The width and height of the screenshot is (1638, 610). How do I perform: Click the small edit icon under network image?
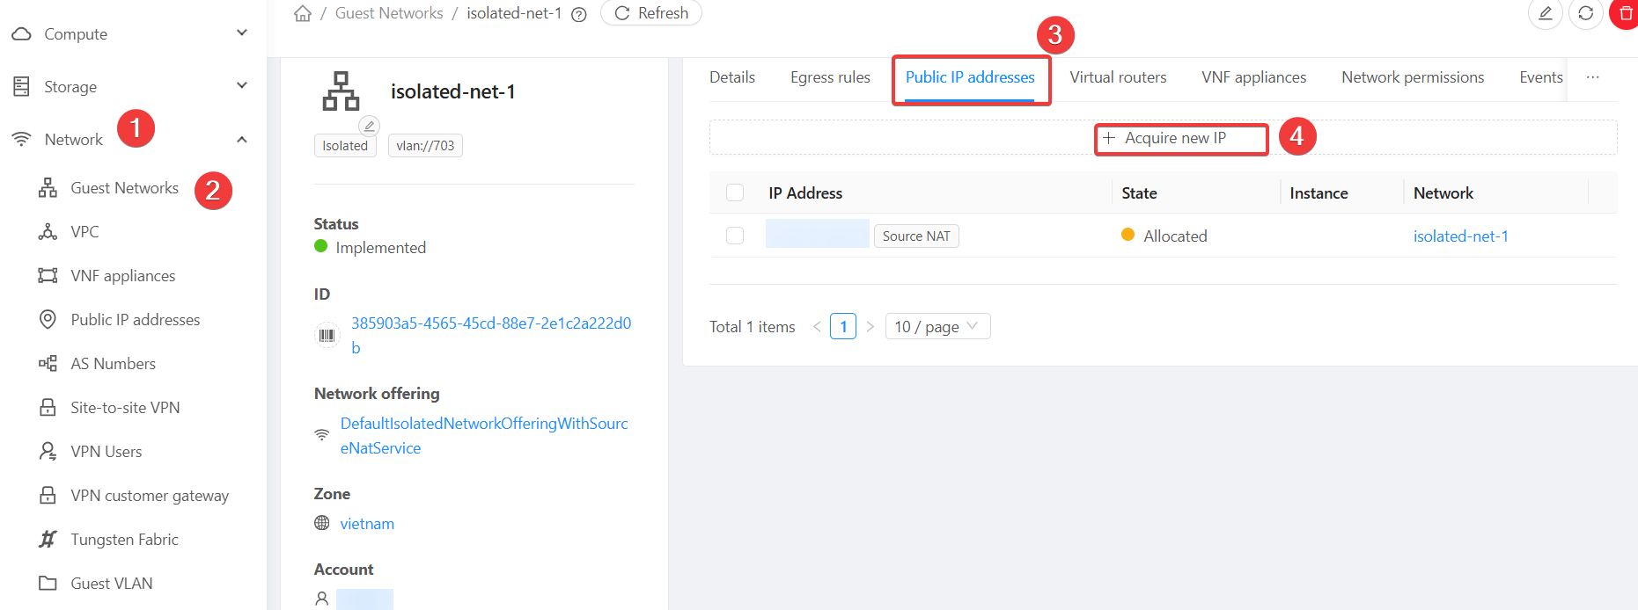point(370,126)
